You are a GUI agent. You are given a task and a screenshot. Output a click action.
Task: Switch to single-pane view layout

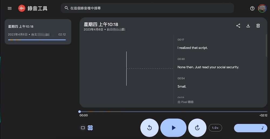click(x=83, y=128)
